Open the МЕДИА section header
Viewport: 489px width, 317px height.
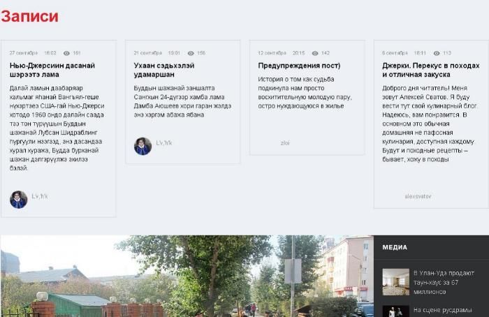395,247
